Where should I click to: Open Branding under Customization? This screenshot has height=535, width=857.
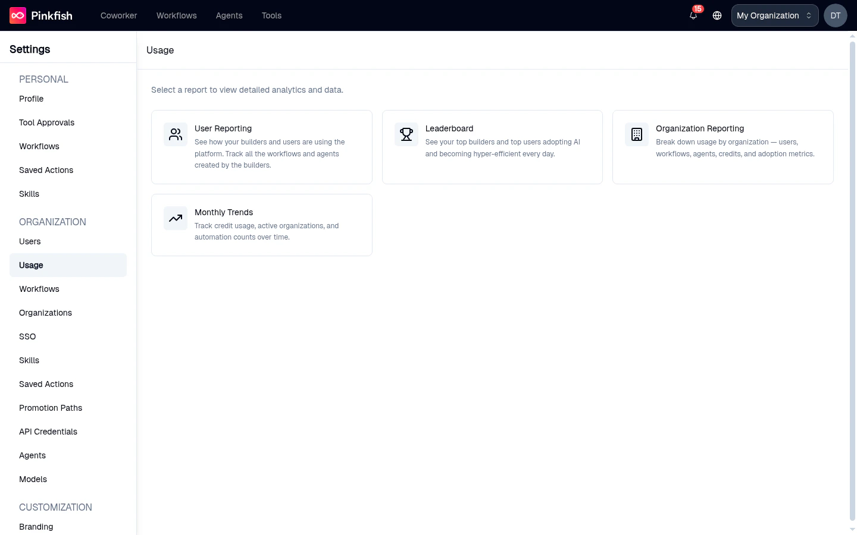(x=36, y=527)
